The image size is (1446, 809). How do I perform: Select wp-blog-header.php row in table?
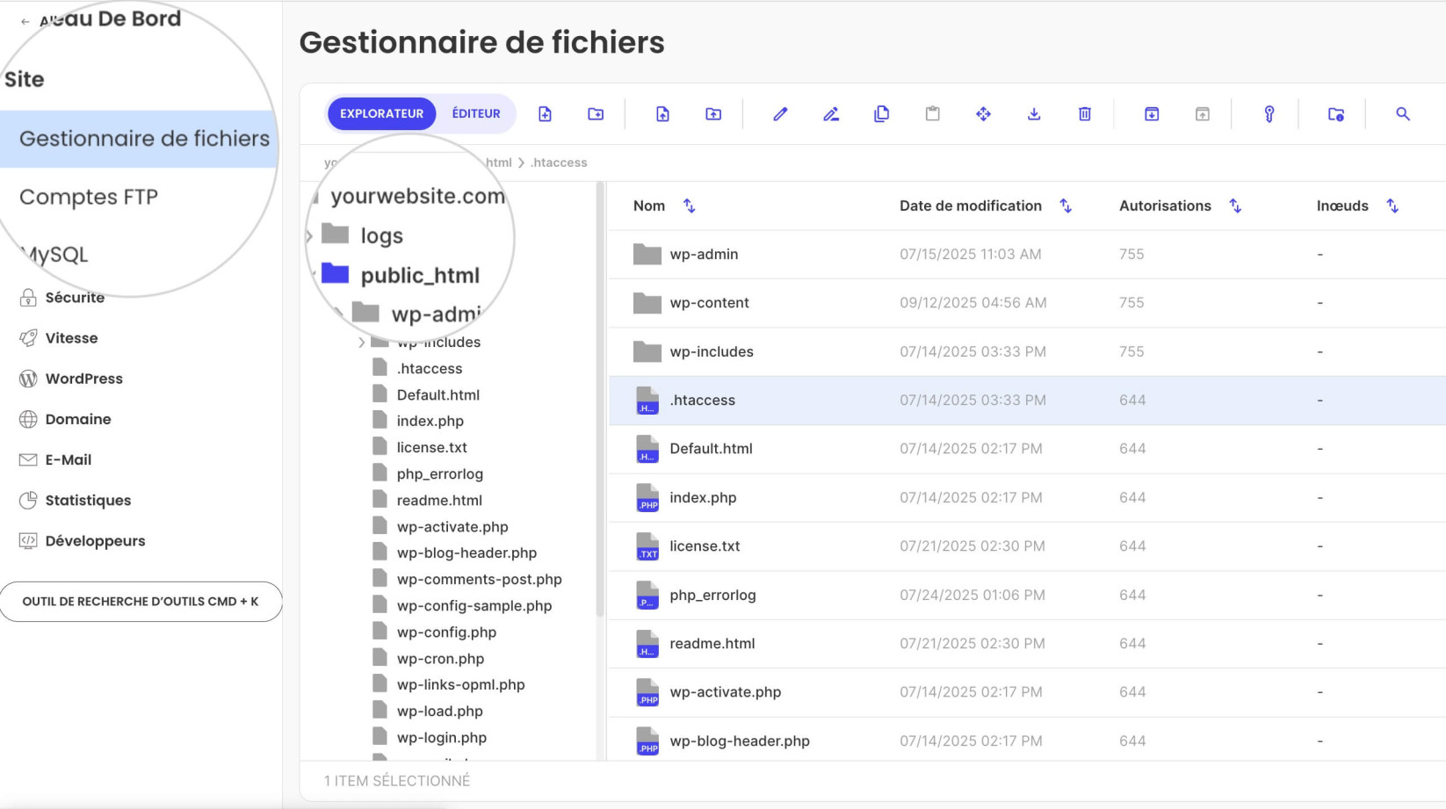[x=1027, y=740]
